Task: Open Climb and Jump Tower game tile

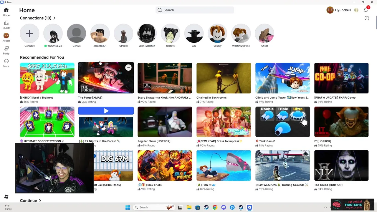Action: point(282,78)
